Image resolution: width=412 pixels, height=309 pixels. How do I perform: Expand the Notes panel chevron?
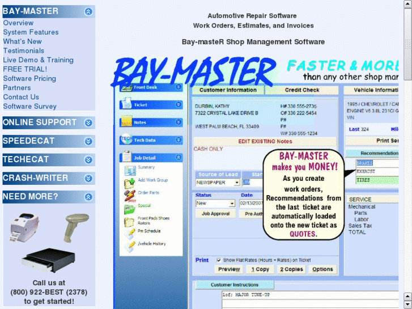click(179, 122)
